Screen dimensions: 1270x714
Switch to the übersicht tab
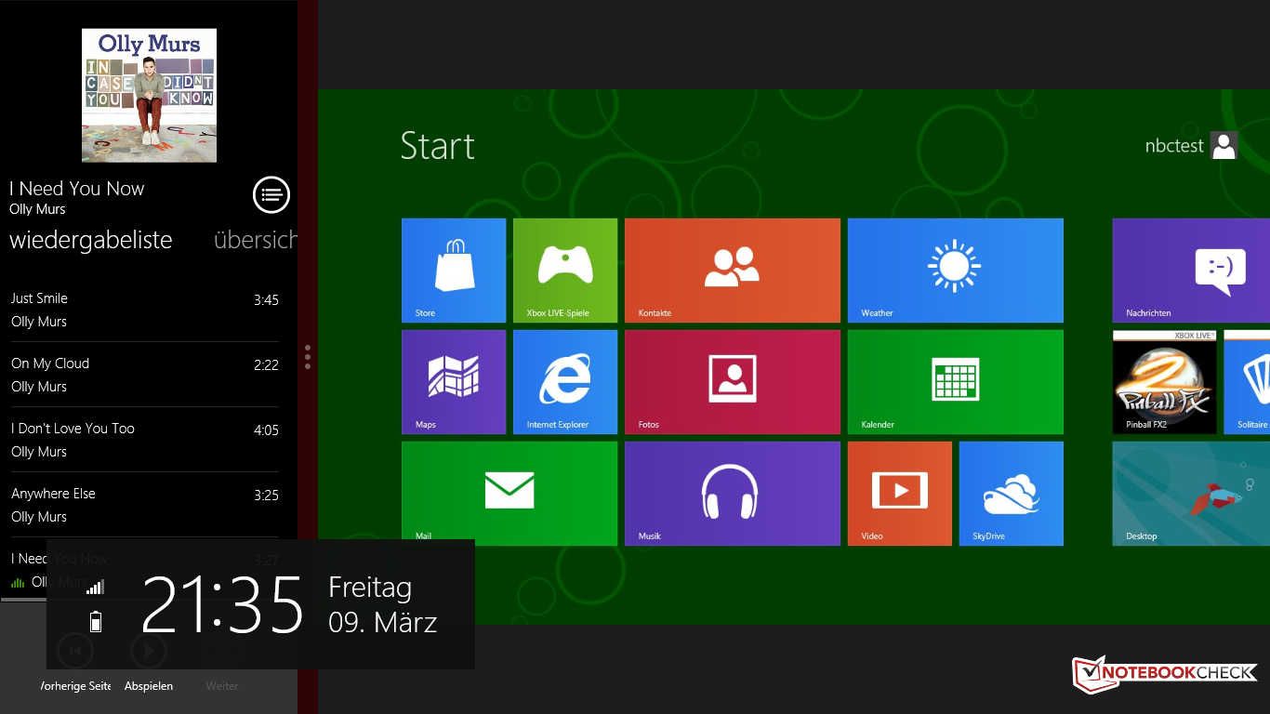tap(256, 240)
